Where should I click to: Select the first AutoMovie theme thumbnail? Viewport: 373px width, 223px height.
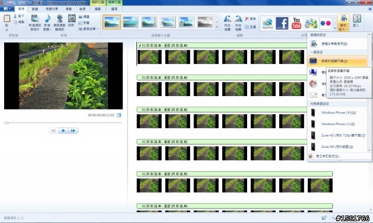(112, 22)
